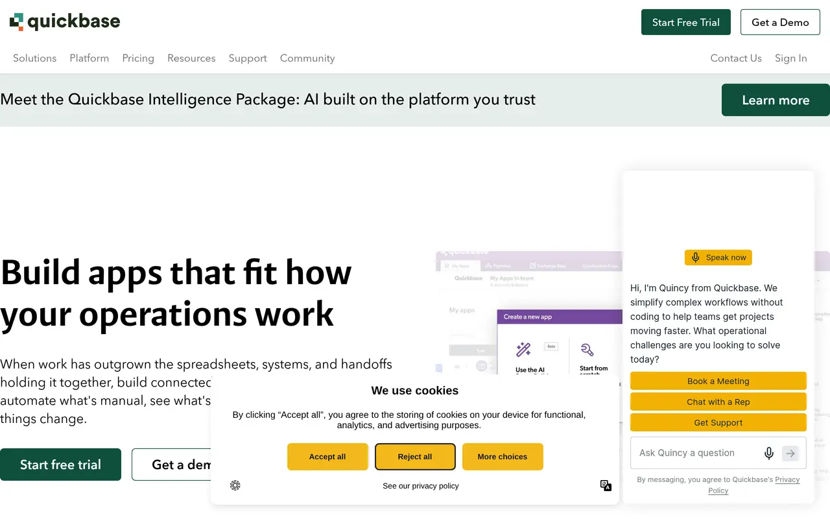
Task: Click the 'Create a new app' dialog header
Action: (560, 317)
